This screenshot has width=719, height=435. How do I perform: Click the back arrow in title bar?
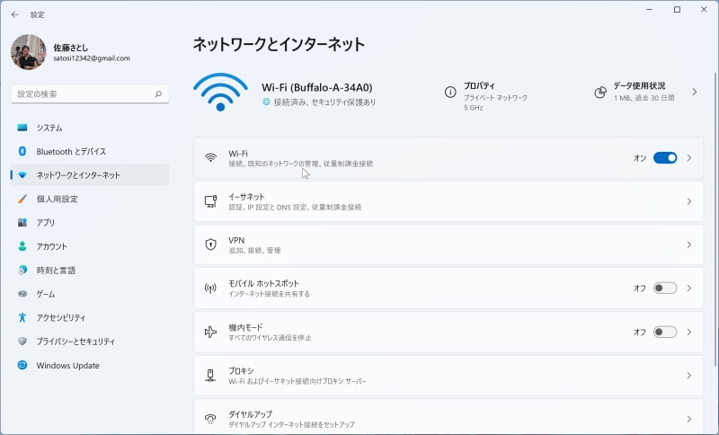tap(14, 14)
